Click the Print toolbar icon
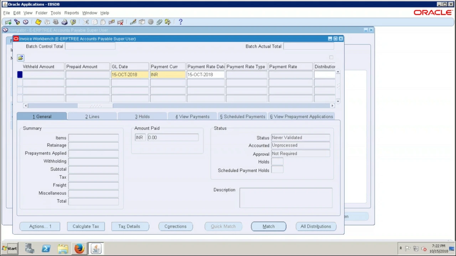 64,22
